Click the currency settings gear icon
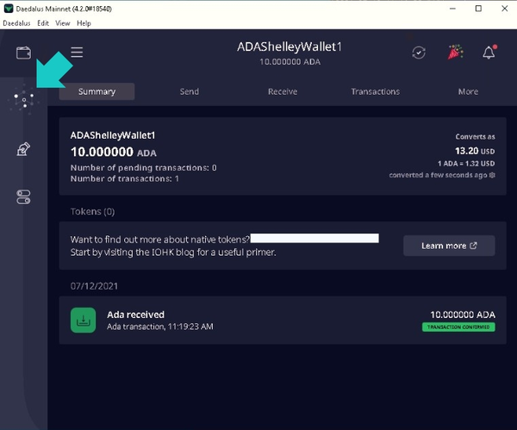517x430 pixels. pyautogui.click(x=492, y=175)
